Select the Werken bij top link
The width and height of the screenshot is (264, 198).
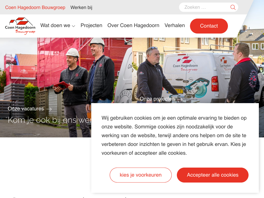81,7
